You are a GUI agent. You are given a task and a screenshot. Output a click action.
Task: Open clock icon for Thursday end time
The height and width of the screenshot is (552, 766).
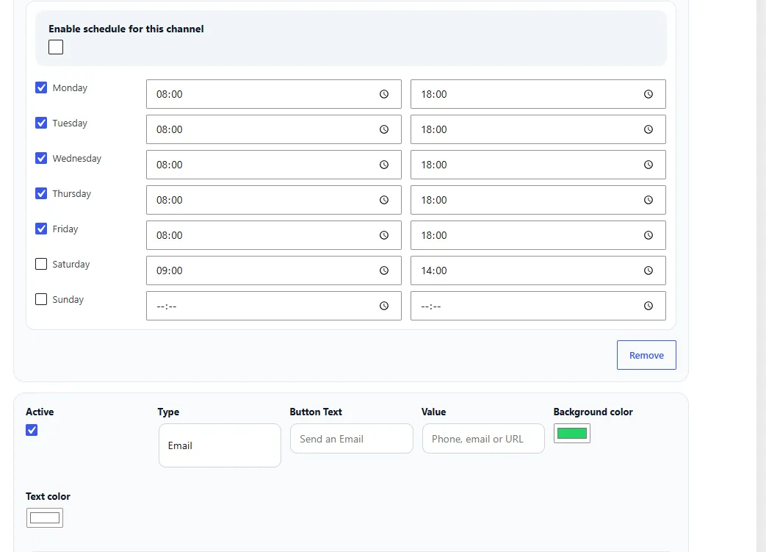point(648,199)
